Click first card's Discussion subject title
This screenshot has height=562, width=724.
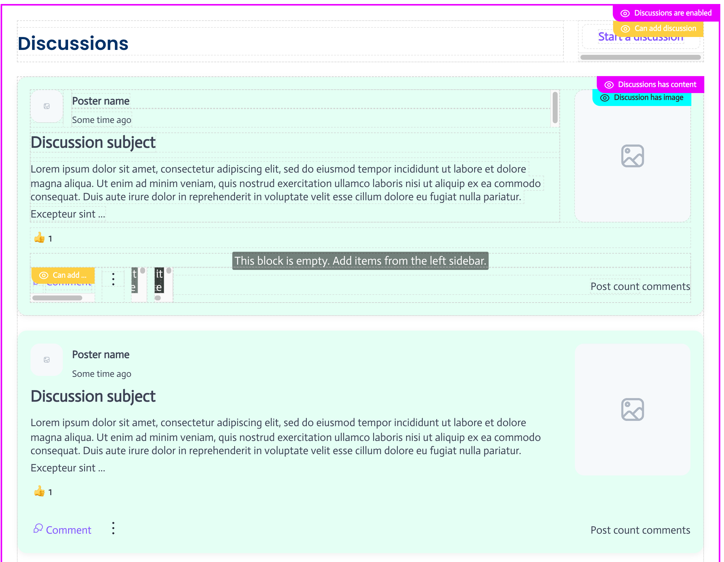[x=93, y=143]
